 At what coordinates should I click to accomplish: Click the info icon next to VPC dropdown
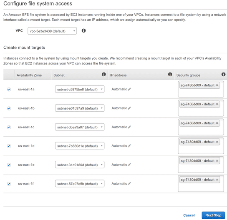point(84,31)
